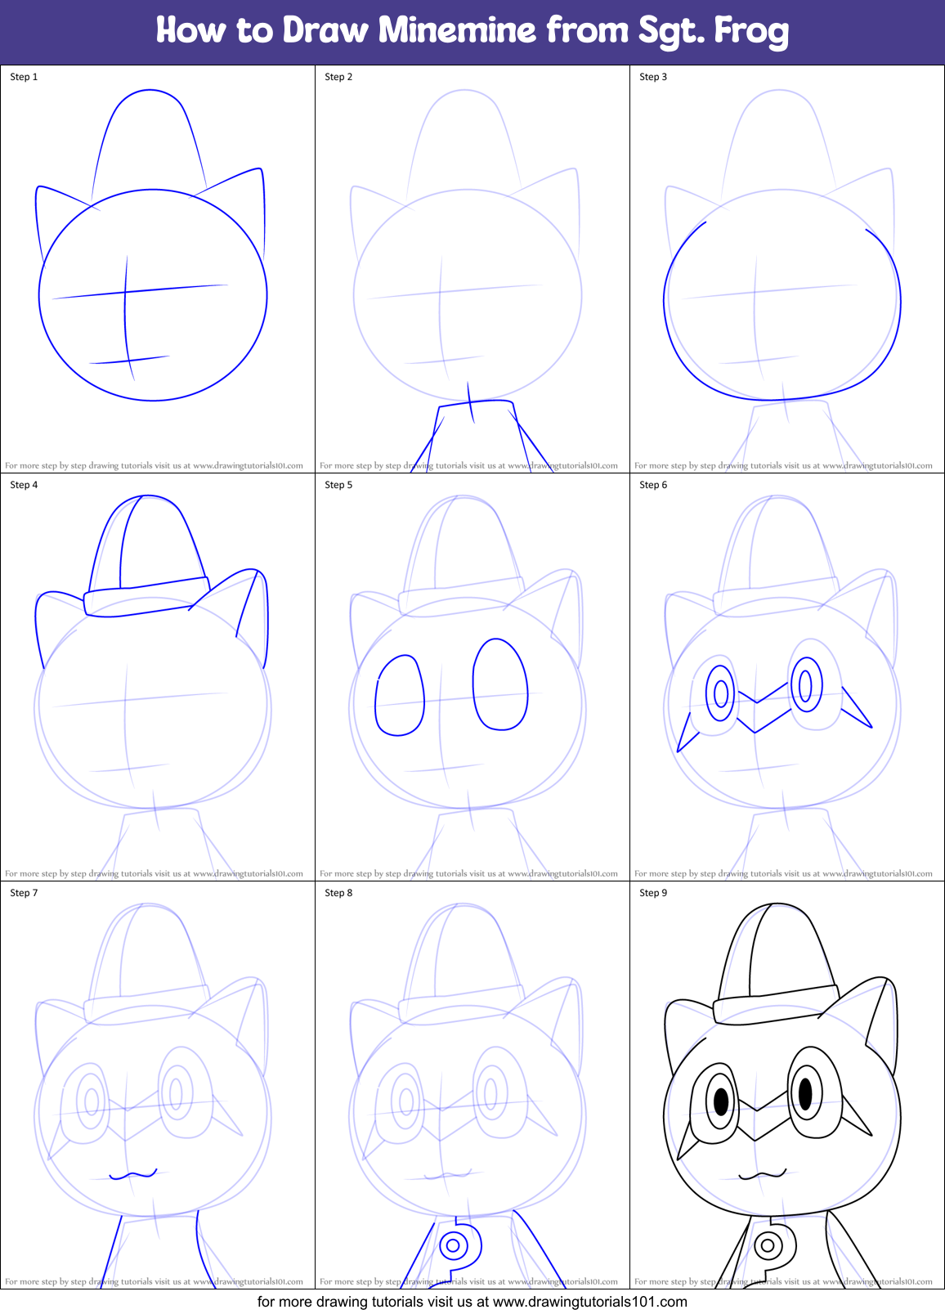
Task: Click the Step 3 drawing thumbnail
Action: click(x=787, y=269)
